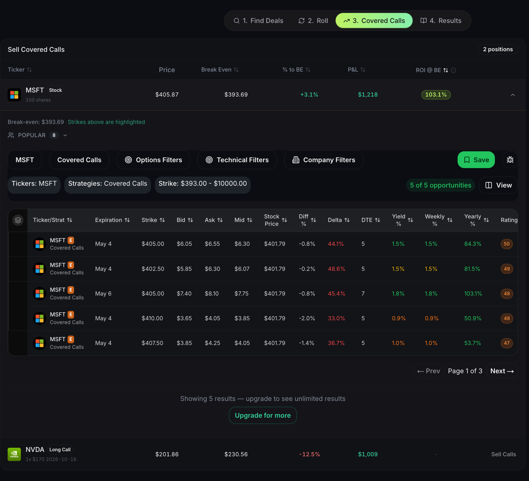Viewport: 529px width, 481px height.
Task: Click the bug report icon
Action: pyautogui.click(x=510, y=160)
